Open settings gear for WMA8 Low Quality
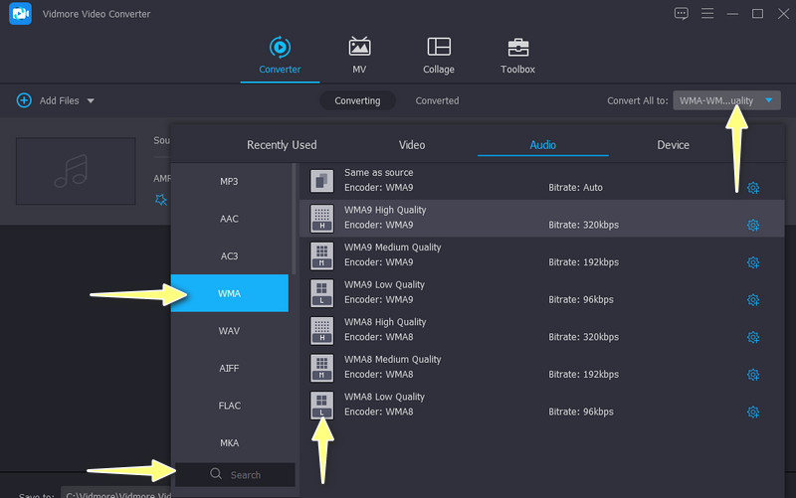Viewport: 796px width, 498px height. pyautogui.click(x=753, y=412)
